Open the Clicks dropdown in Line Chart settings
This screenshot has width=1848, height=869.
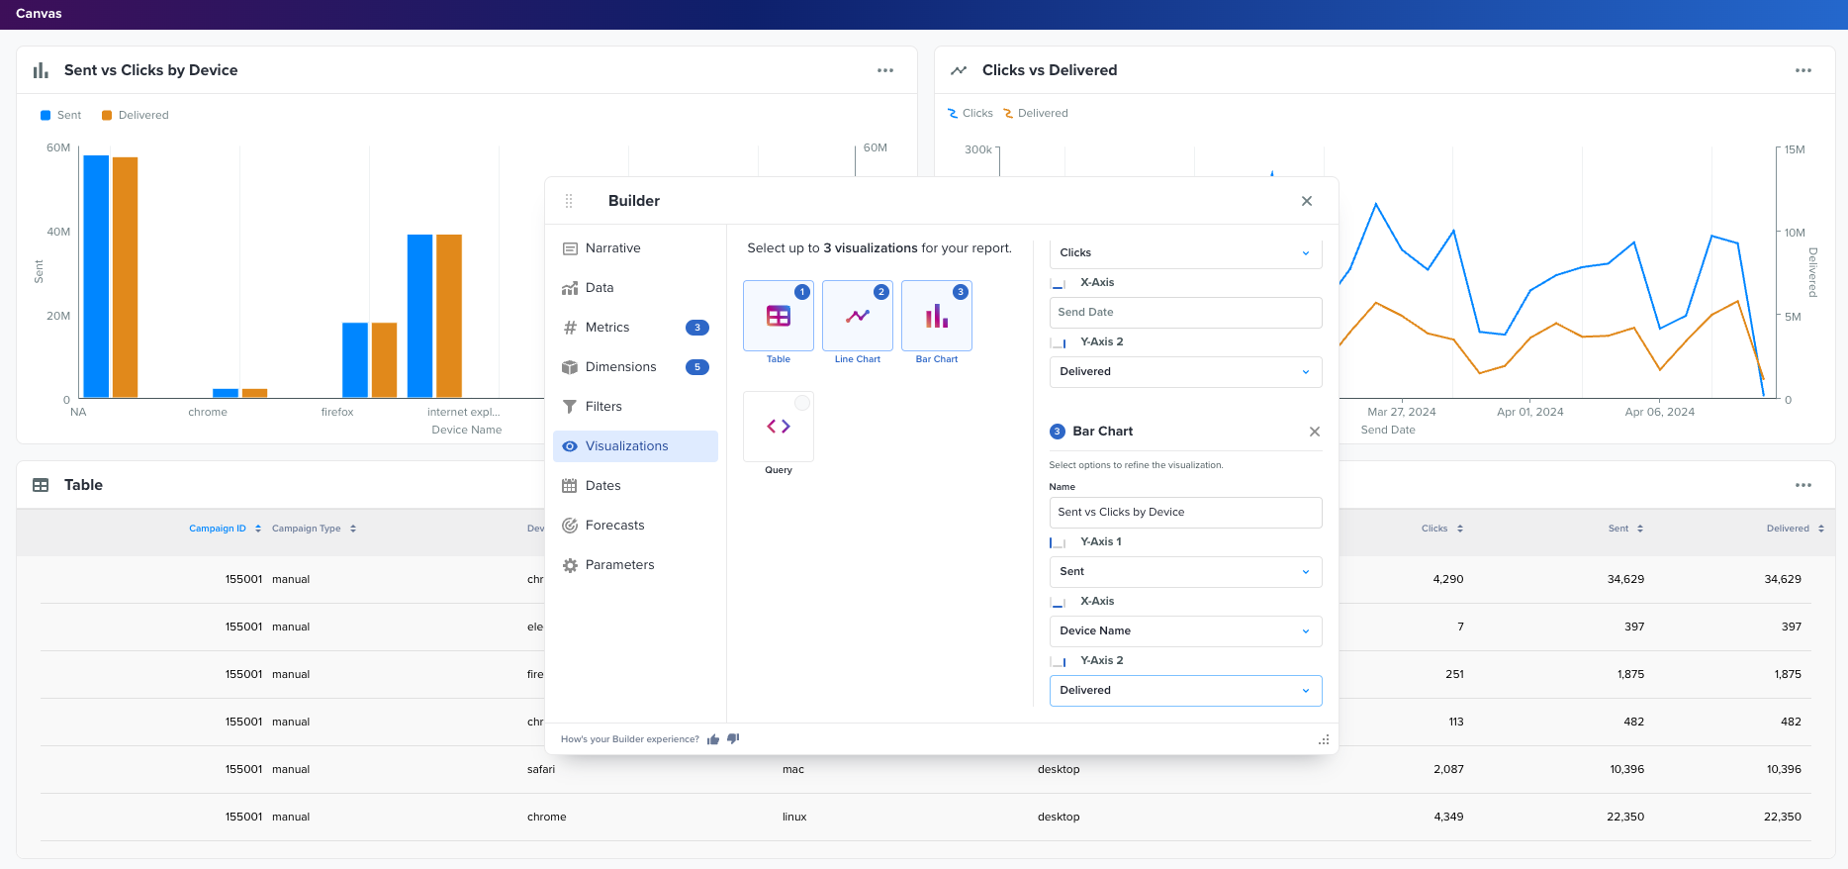coord(1185,252)
